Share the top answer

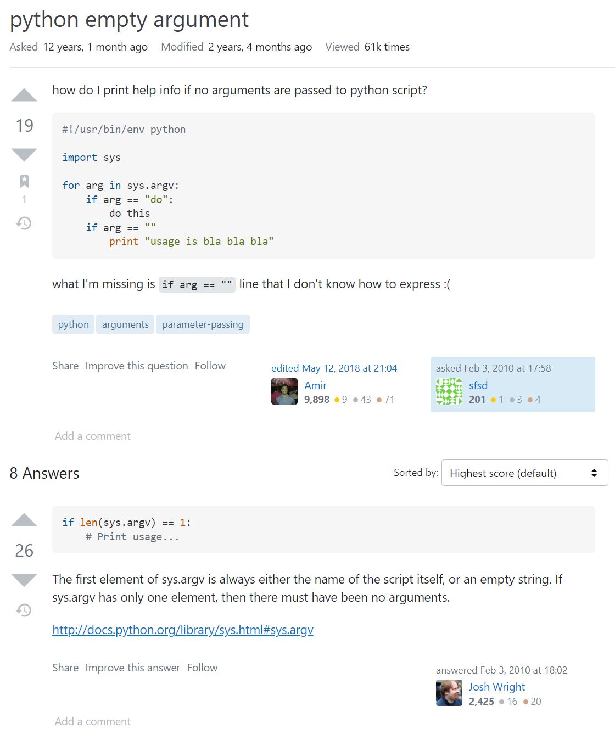click(x=65, y=668)
